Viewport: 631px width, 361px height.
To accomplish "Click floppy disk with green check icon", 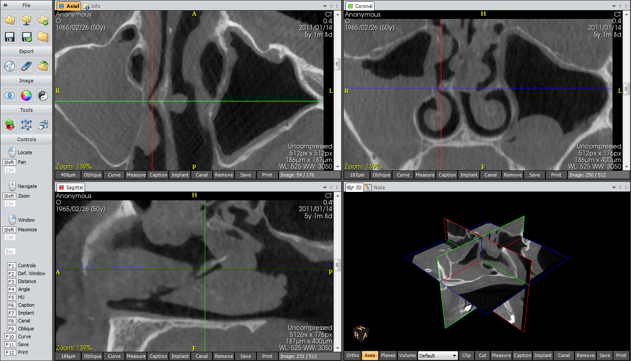I will 26,37.
